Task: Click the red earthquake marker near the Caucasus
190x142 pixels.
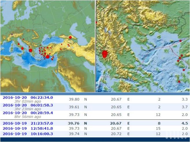Action: pyautogui.click(x=70, y=37)
